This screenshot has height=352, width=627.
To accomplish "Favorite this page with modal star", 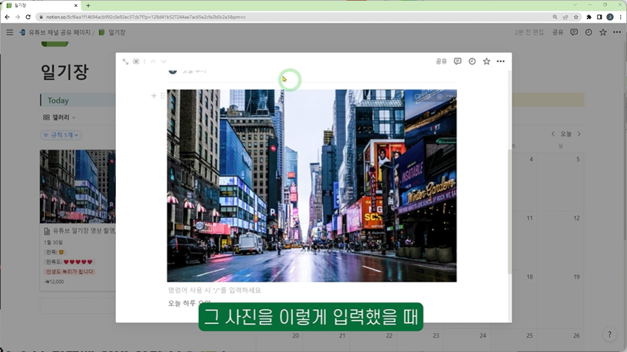I will [486, 61].
